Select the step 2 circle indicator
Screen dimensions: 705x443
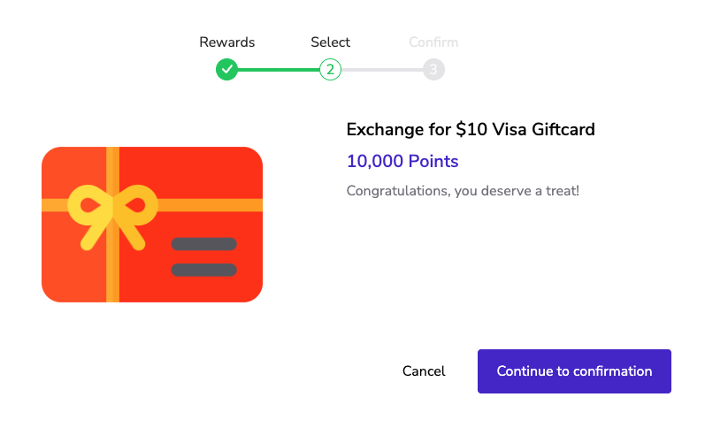(330, 69)
